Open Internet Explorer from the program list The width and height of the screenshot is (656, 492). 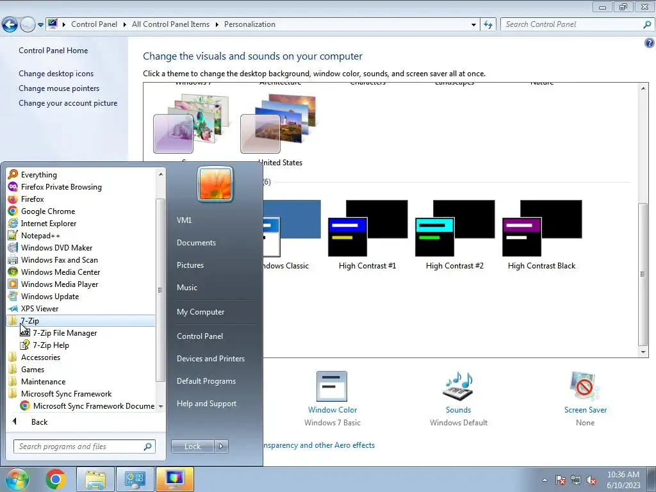coord(49,223)
